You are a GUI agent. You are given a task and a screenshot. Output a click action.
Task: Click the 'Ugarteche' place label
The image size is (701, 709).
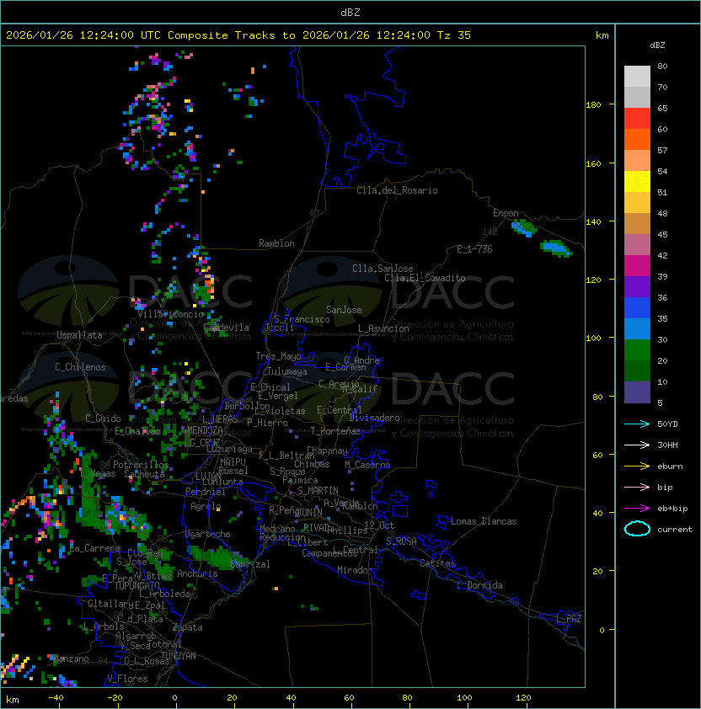(x=208, y=534)
